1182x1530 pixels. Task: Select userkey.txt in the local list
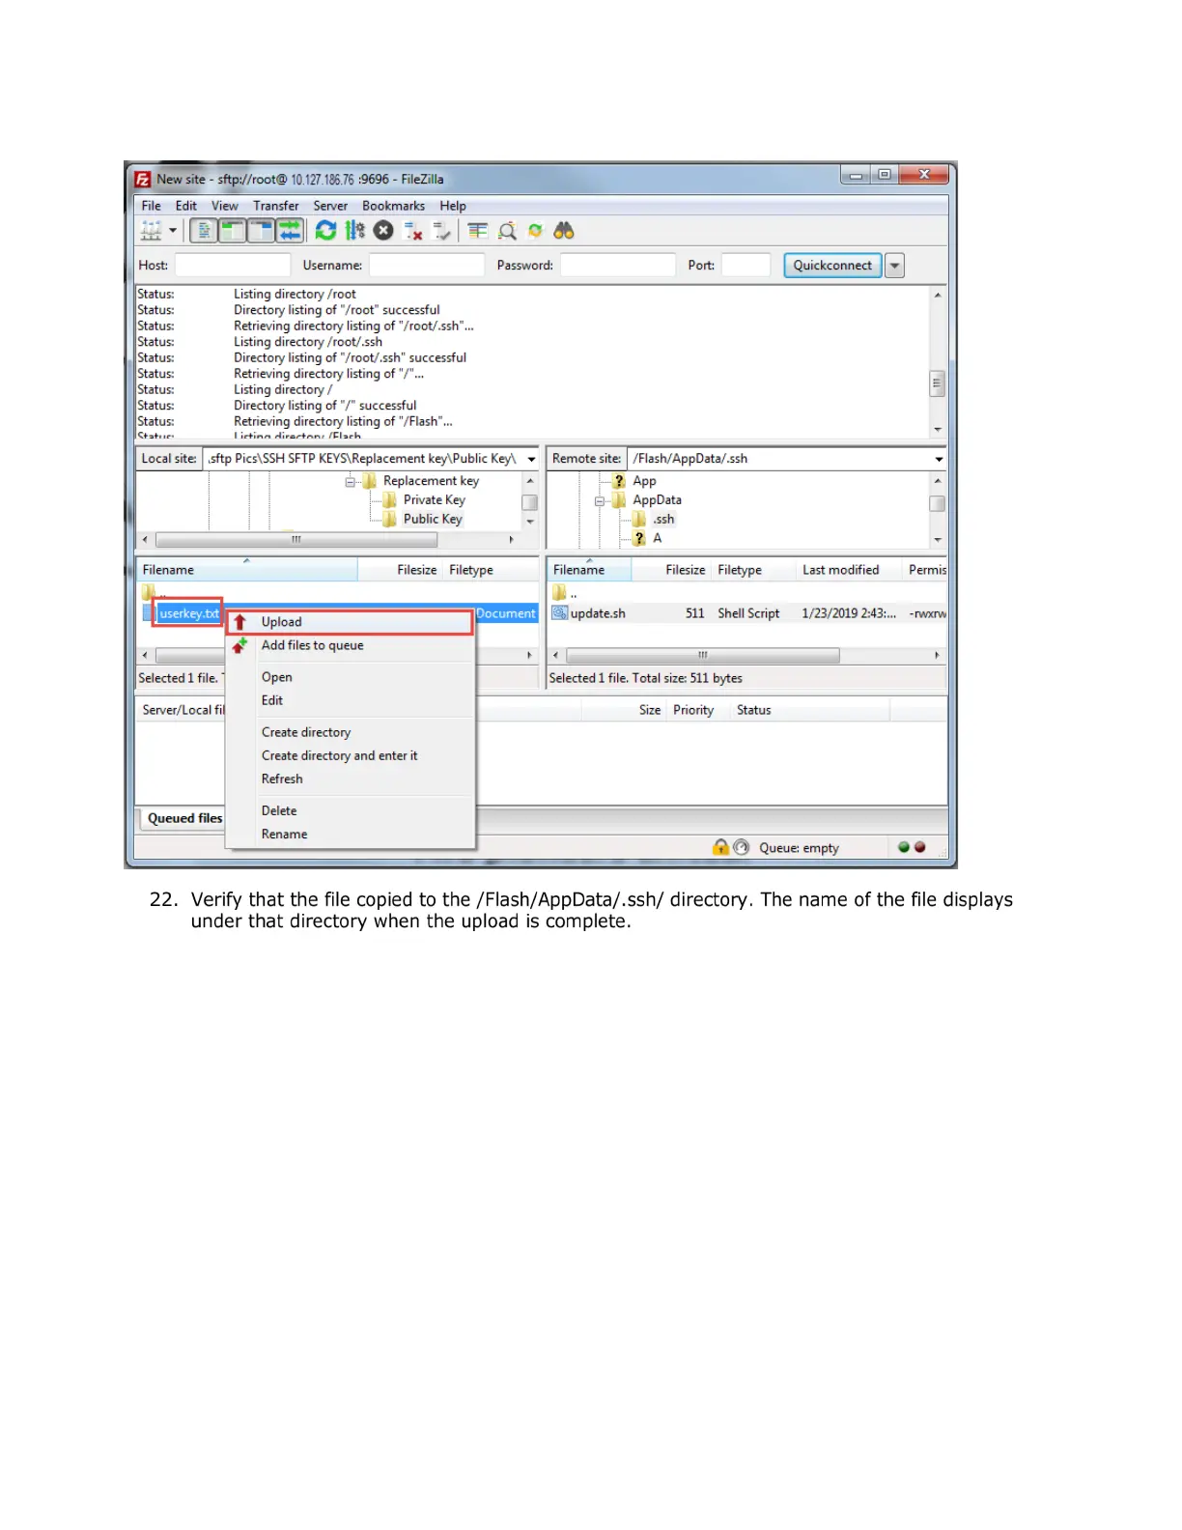click(189, 614)
